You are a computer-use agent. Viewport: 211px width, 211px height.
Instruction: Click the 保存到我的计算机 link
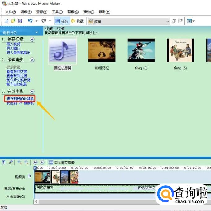[20, 99]
